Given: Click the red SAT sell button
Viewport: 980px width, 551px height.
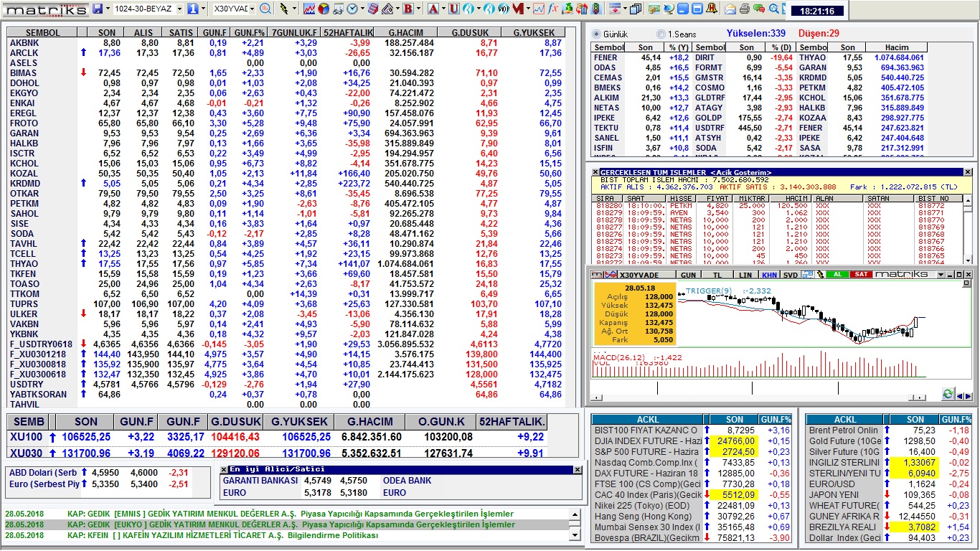Looking at the screenshot, I should tap(861, 274).
